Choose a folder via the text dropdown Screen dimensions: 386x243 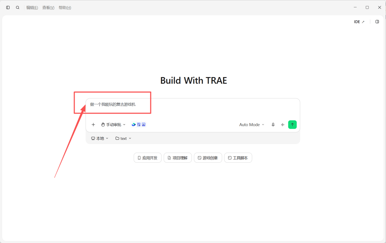123,138
